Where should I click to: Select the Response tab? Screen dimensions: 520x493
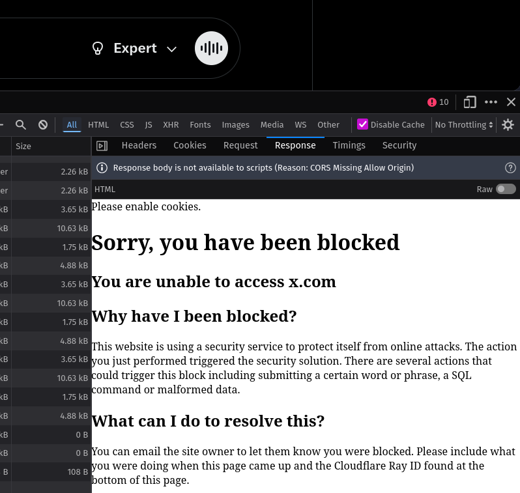pyautogui.click(x=295, y=145)
